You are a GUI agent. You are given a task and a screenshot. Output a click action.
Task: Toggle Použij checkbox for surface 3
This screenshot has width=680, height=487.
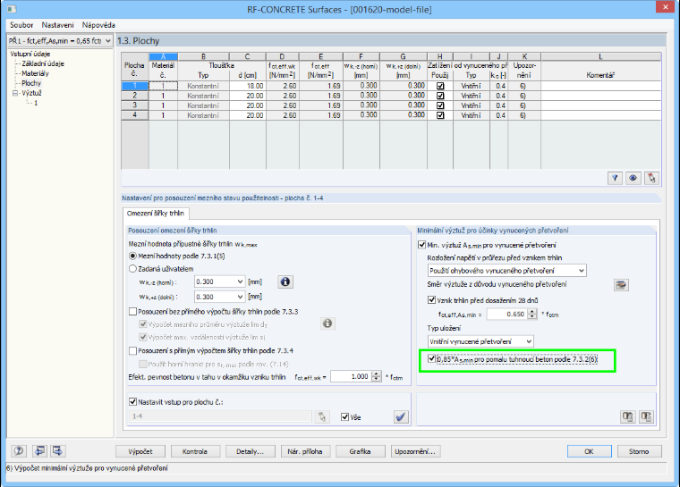tap(440, 105)
